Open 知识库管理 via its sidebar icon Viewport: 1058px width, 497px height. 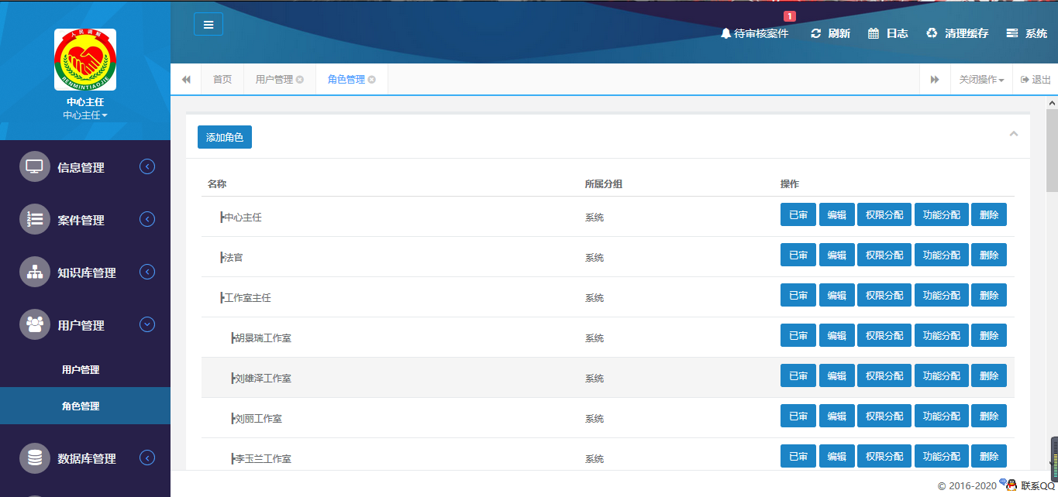(x=35, y=272)
